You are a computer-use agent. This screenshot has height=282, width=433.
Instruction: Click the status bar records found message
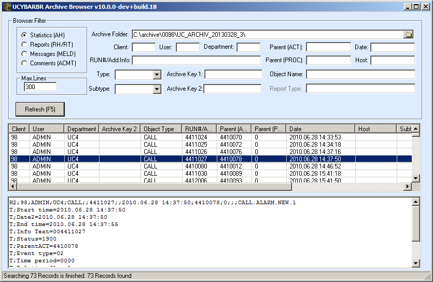67,276
